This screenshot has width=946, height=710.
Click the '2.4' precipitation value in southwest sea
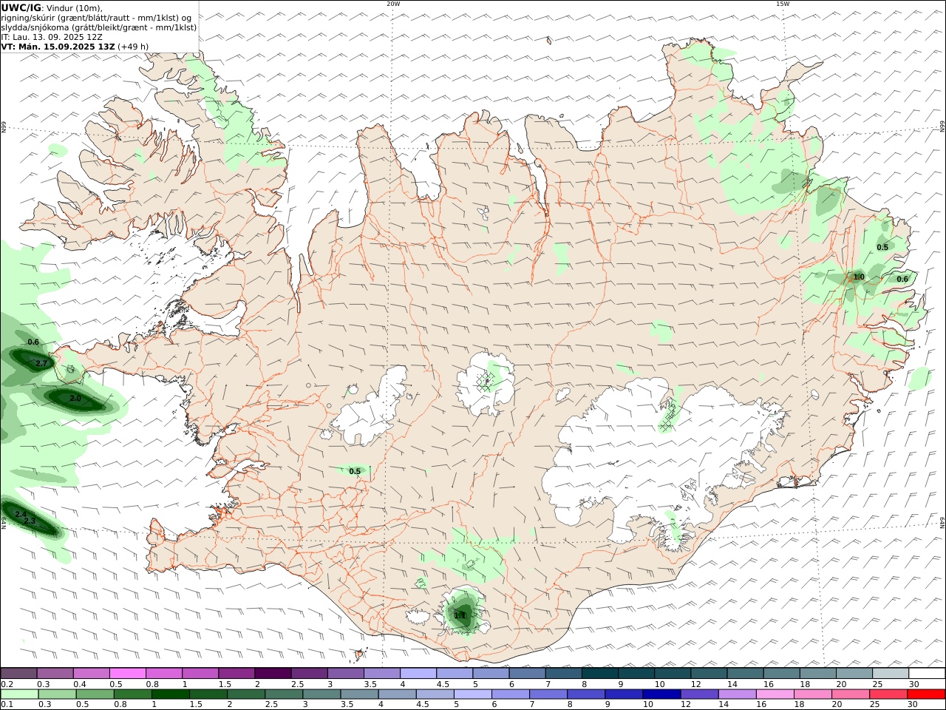pyautogui.click(x=21, y=514)
